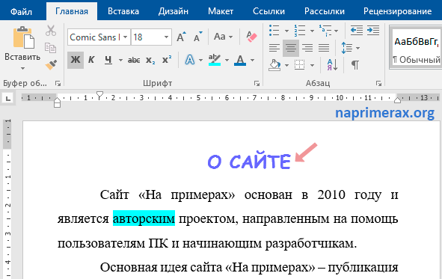442x279 pixels.
Task: Click the first line indent ruler marker
Action: [99, 95]
